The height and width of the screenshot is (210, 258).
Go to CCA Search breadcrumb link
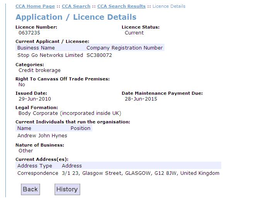(x=76, y=6)
